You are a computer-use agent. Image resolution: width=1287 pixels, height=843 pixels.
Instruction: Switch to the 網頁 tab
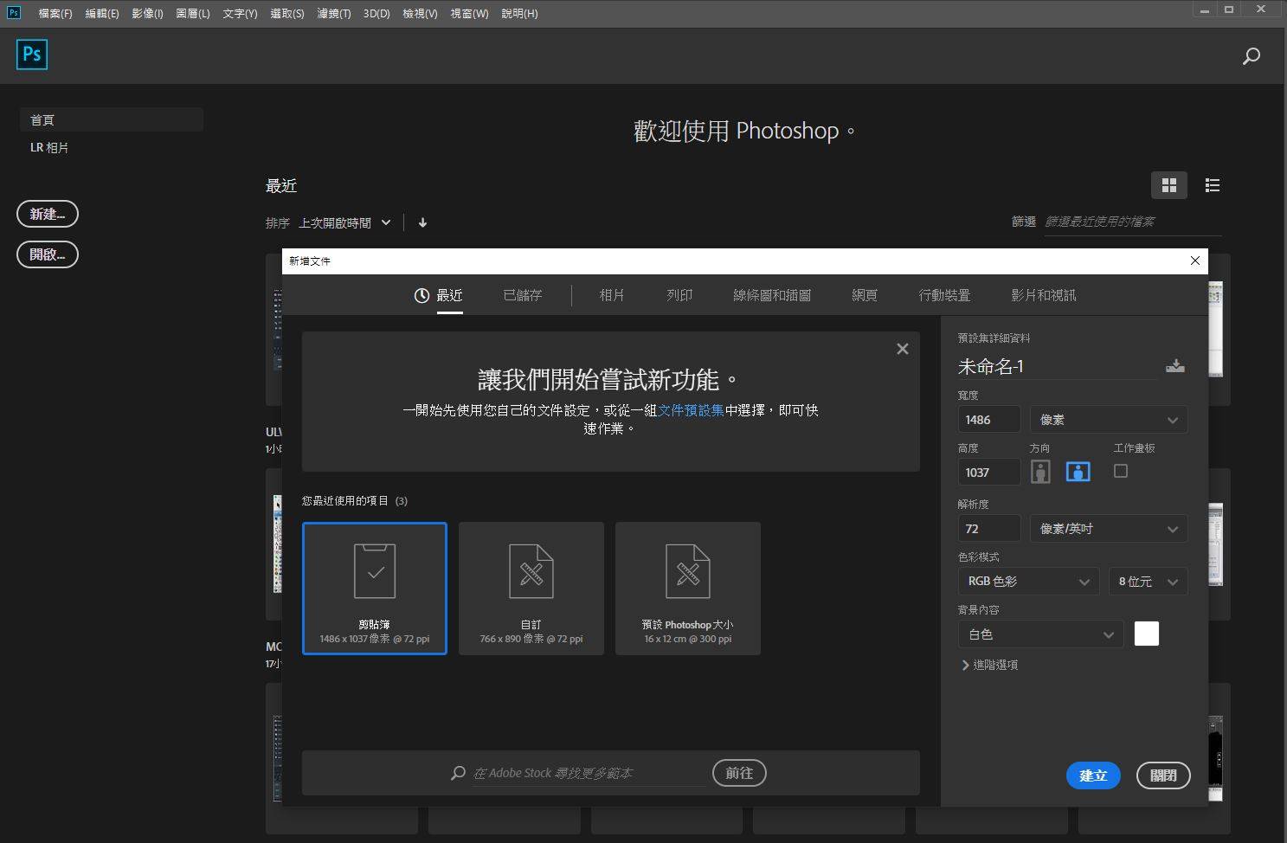pyautogui.click(x=865, y=295)
